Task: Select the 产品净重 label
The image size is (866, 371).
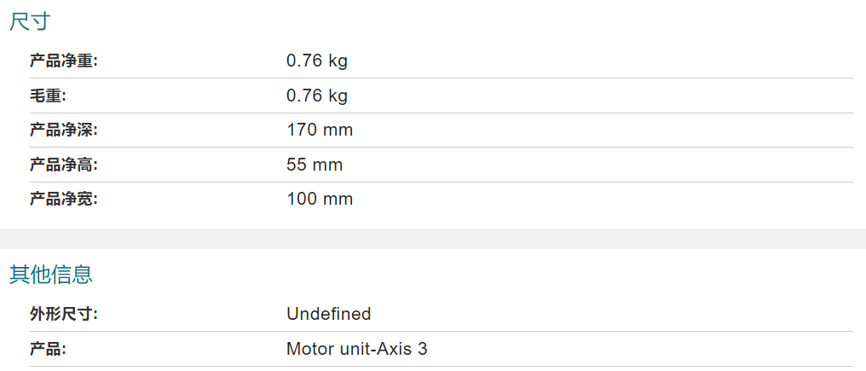Action: coord(64,61)
